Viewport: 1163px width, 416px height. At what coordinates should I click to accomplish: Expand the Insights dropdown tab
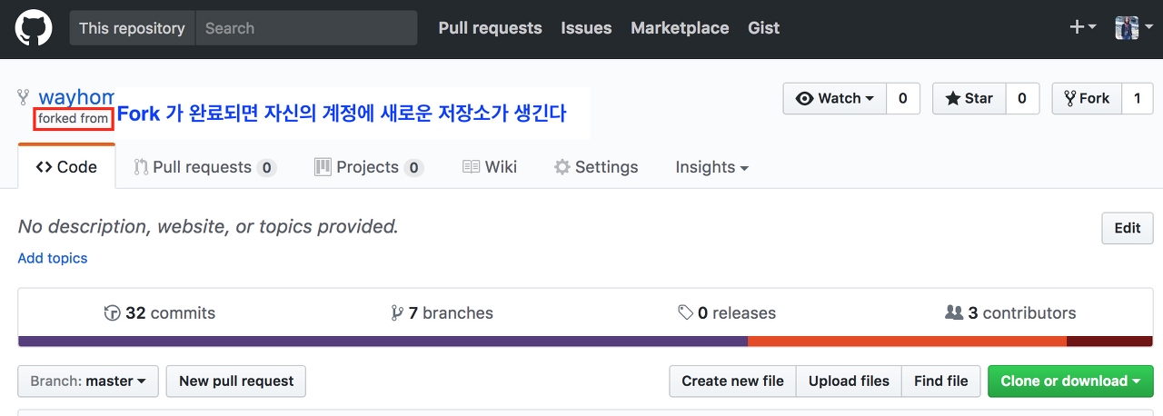pyautogui.click(x=711, y=167)
